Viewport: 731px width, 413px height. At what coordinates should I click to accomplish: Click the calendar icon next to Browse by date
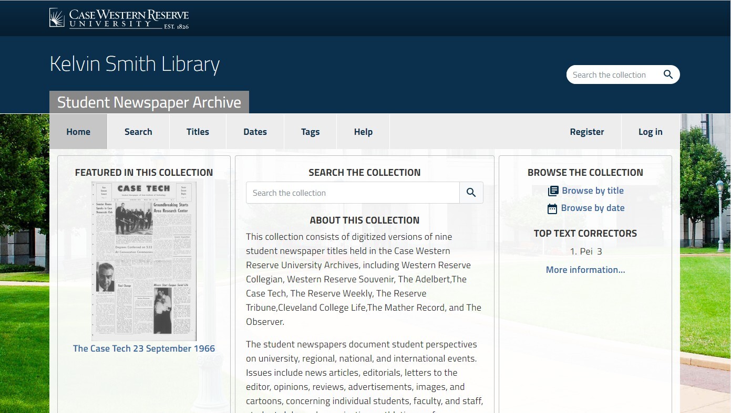click(552, 208)
